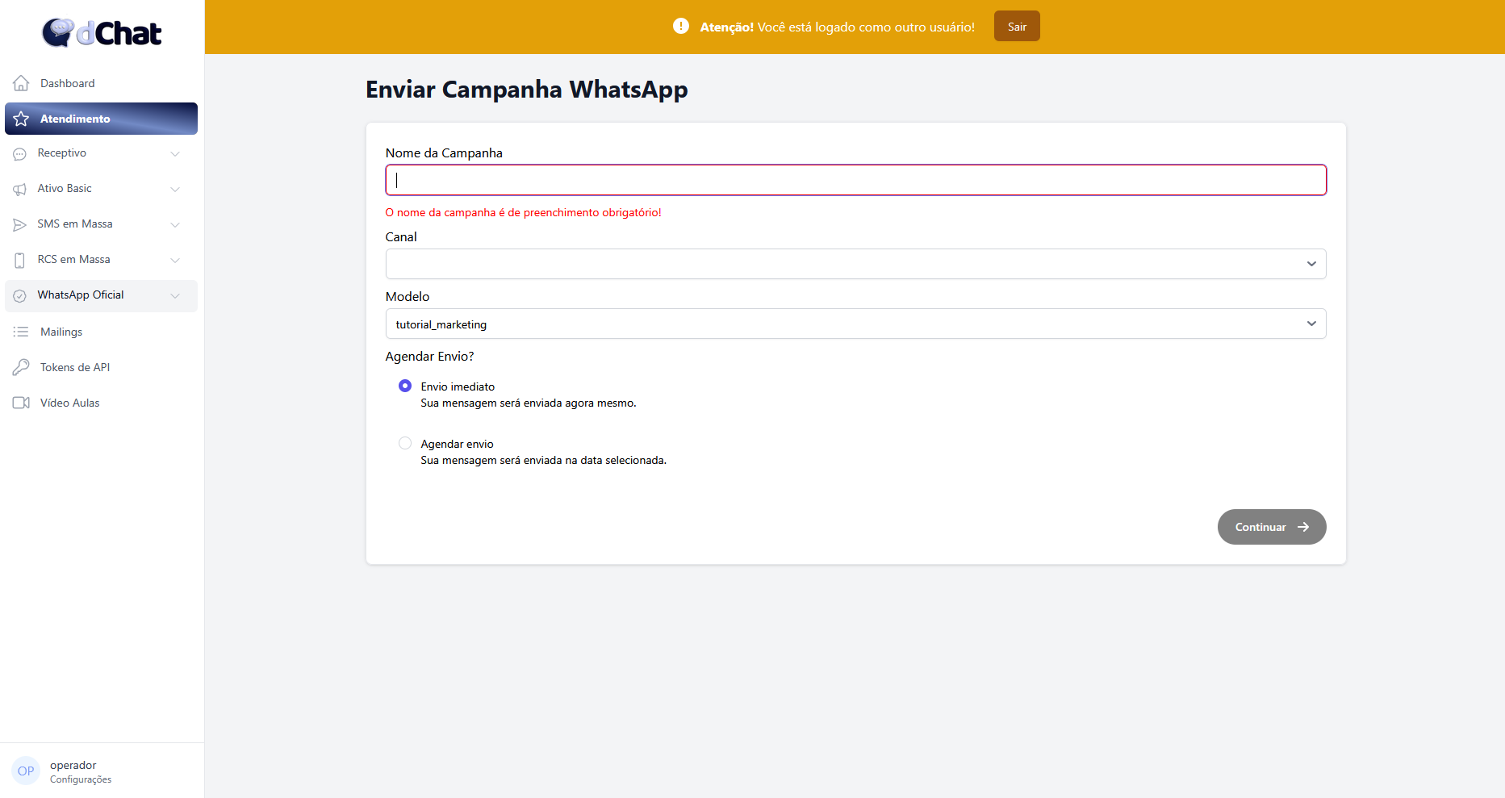The height and width of the screenshot is (798, 1505).
Task: Click the Sair button in the banner
Action: coord(1017,27)
